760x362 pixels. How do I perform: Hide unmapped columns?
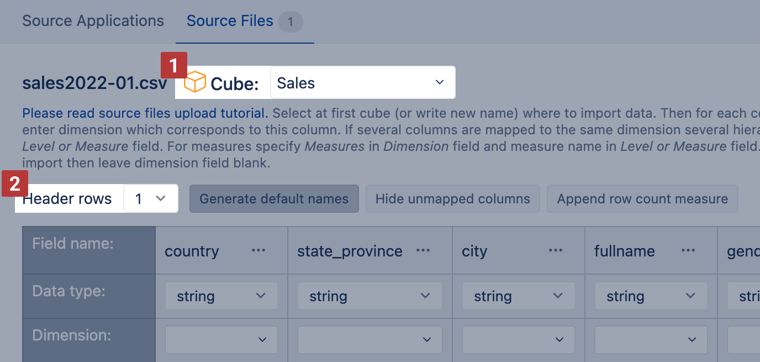[452, 198]
